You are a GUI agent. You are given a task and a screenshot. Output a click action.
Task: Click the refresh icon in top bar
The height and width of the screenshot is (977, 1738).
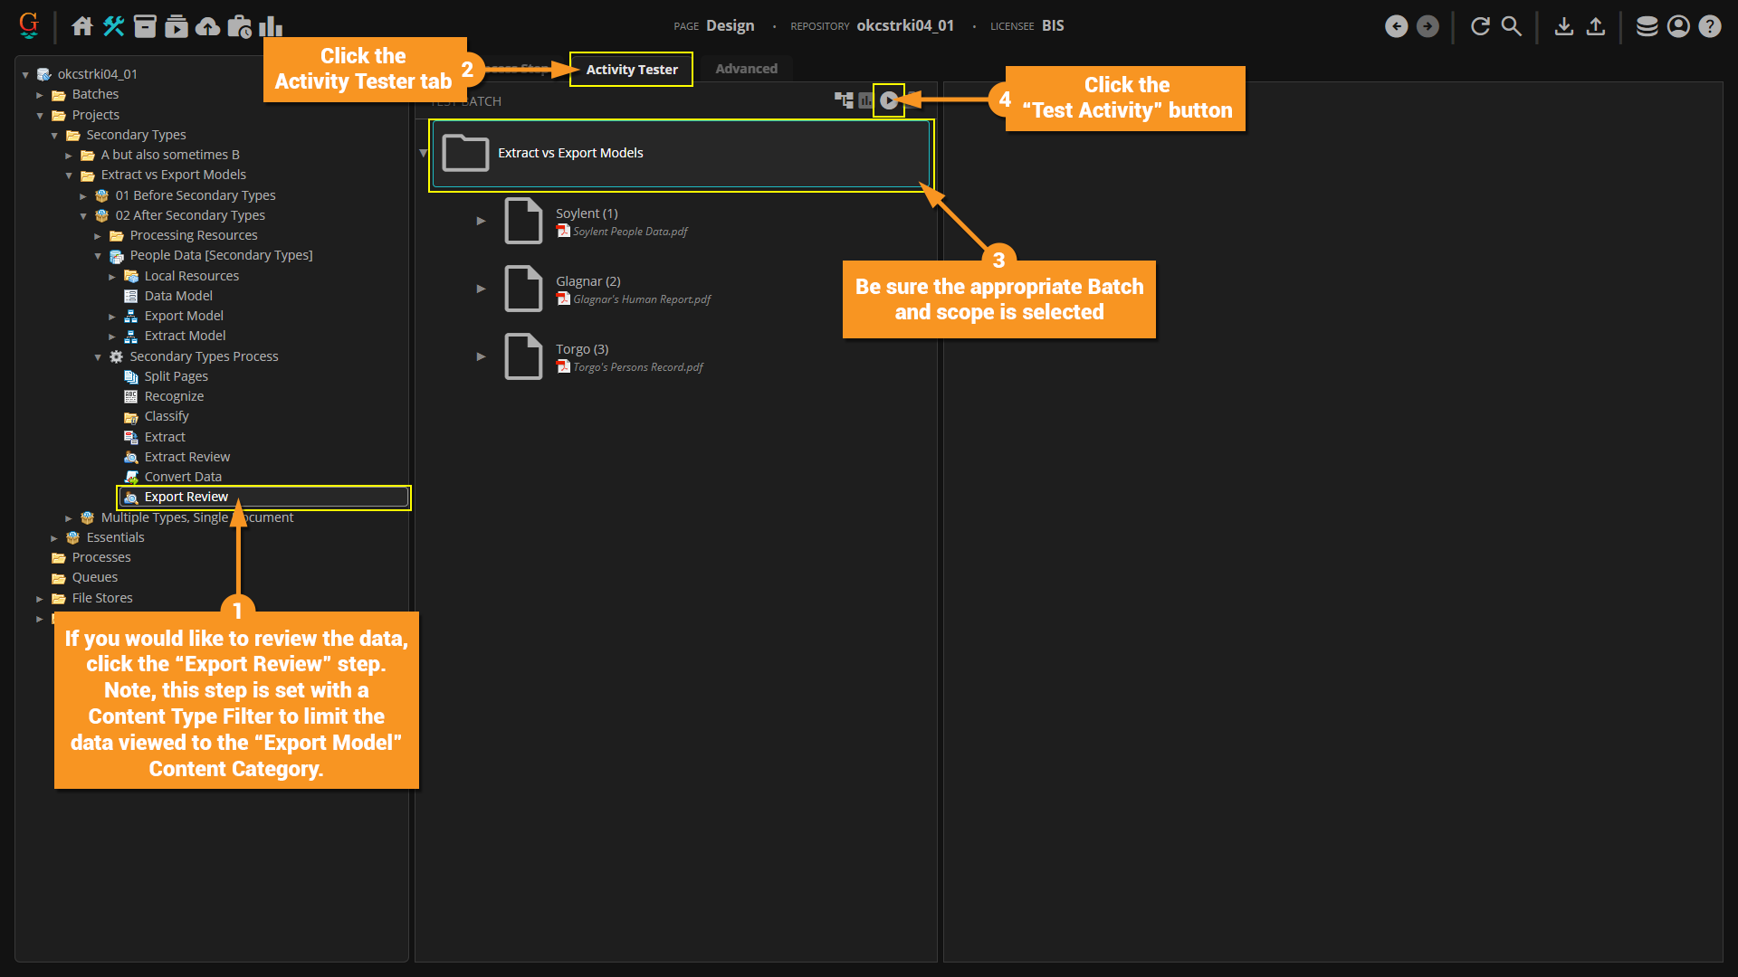point(1480,26)
